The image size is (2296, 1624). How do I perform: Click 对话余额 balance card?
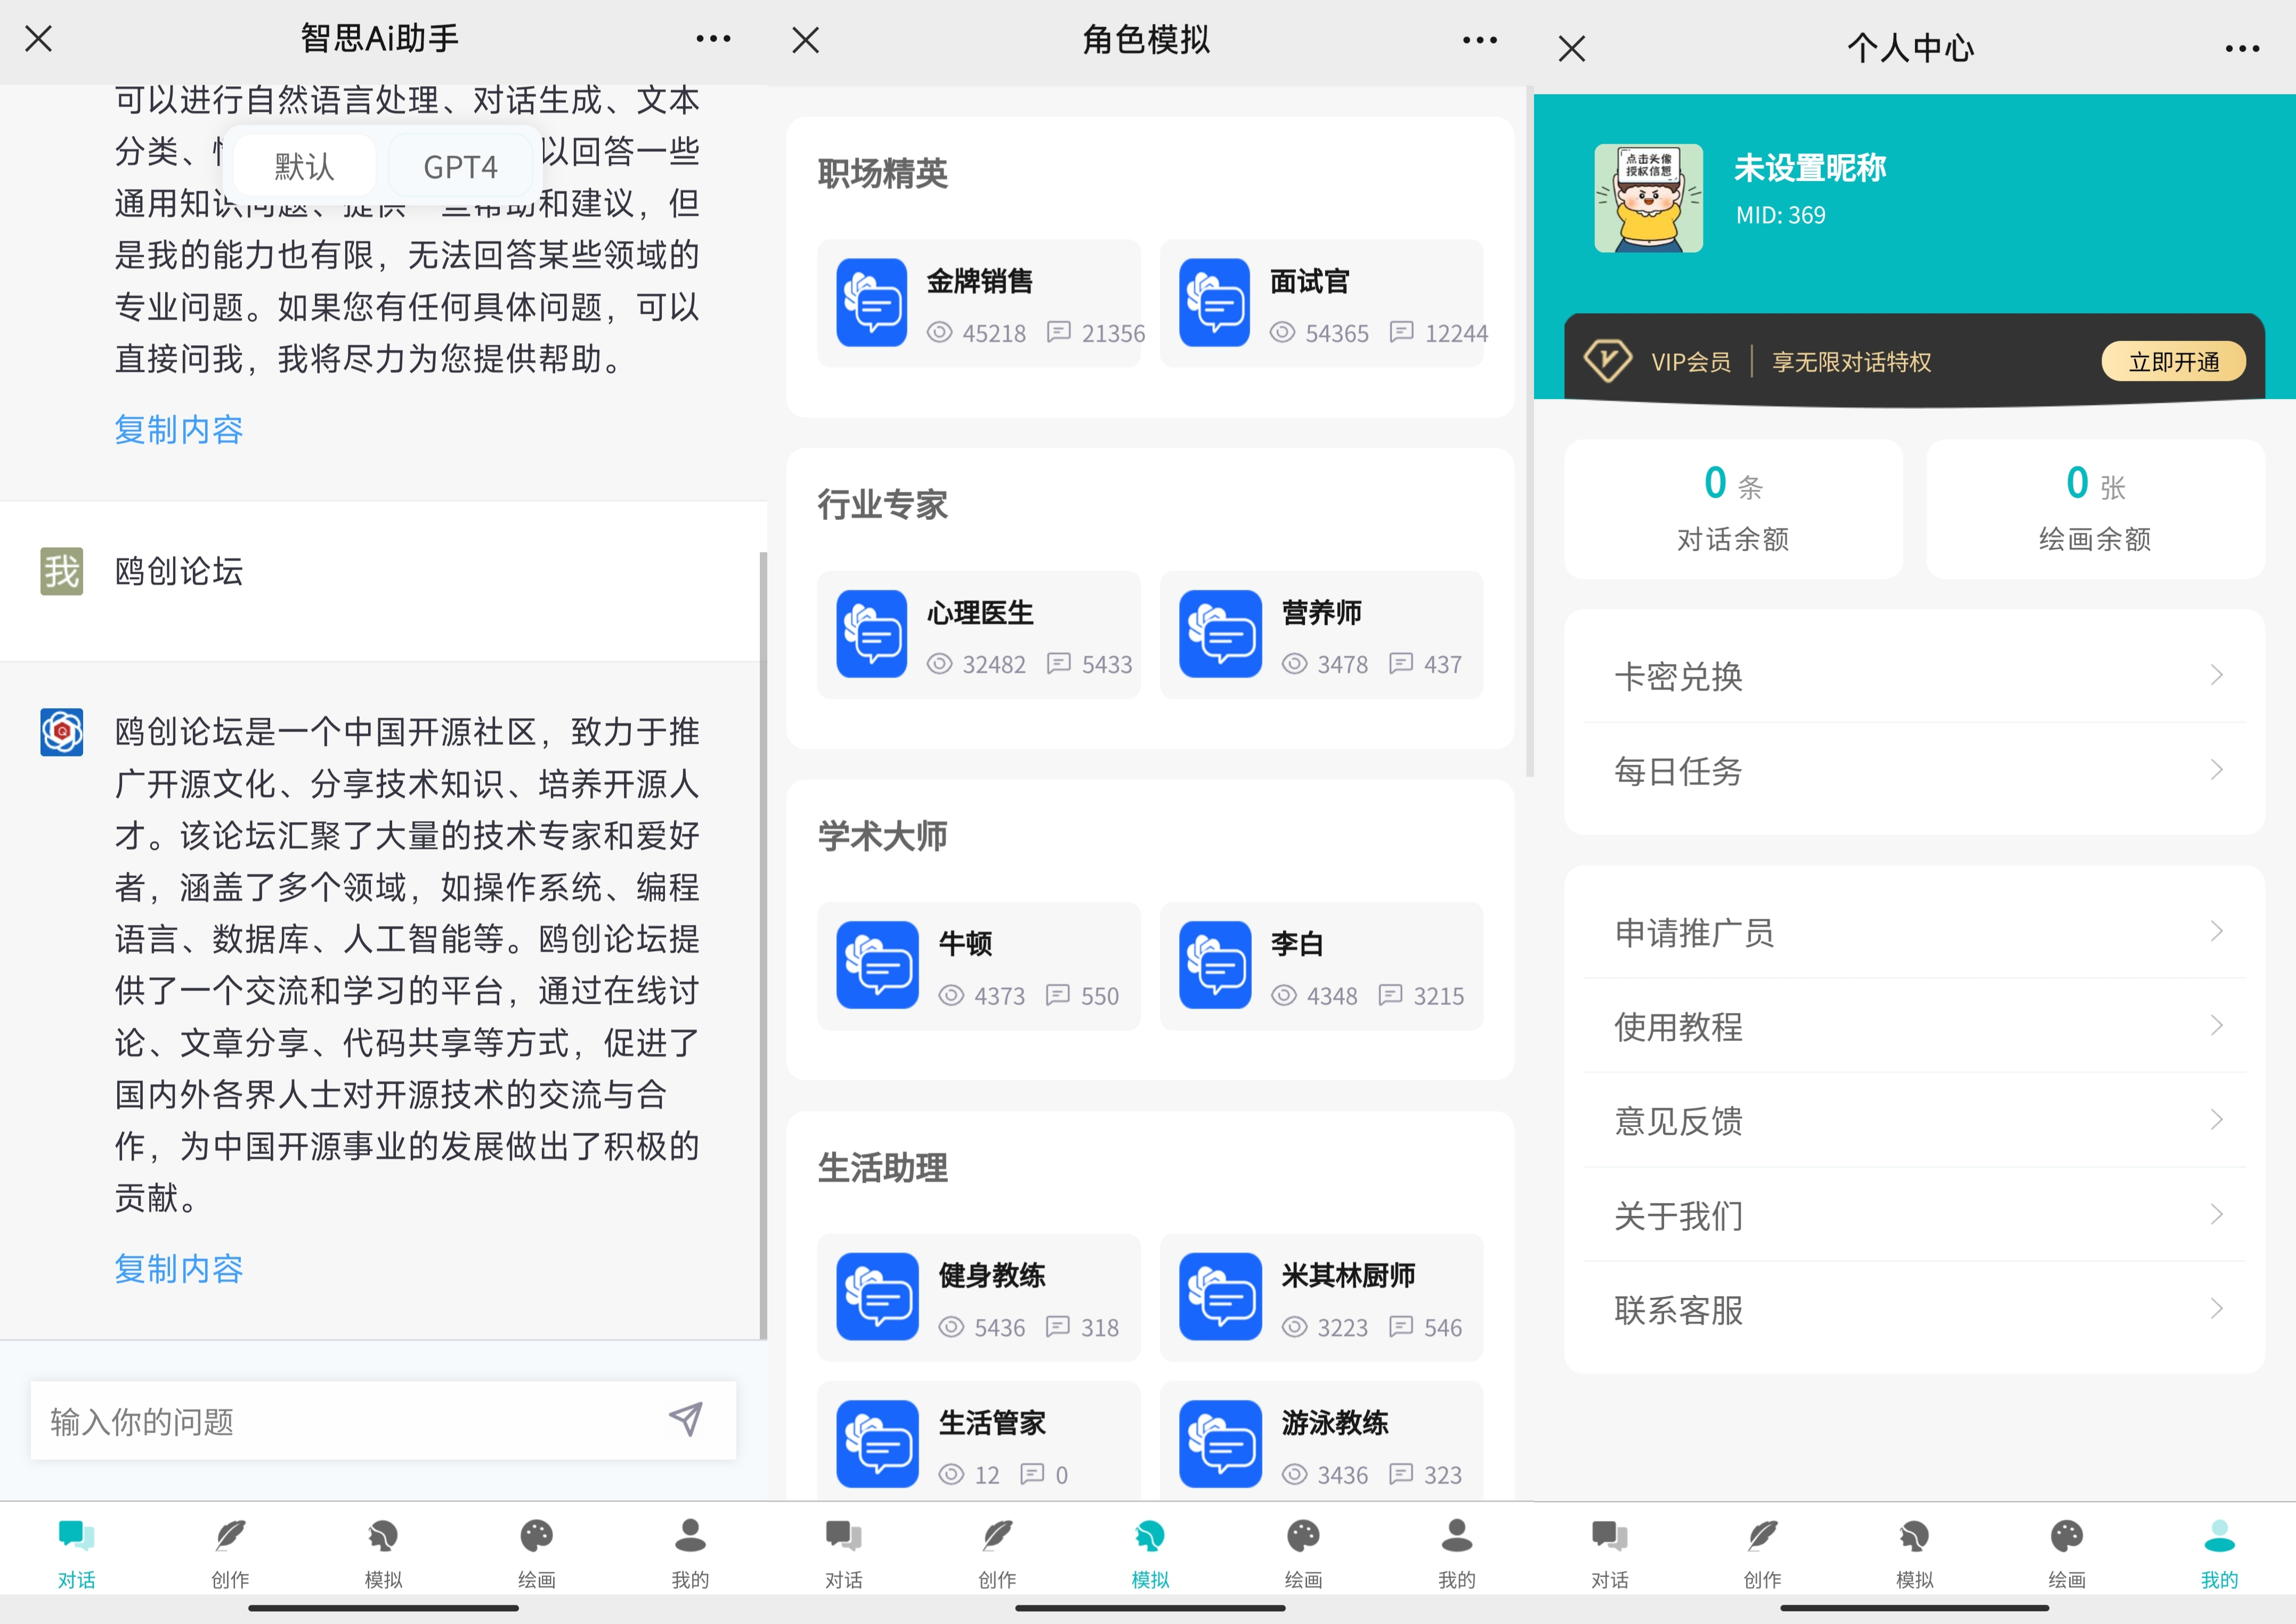point(1733,508)
